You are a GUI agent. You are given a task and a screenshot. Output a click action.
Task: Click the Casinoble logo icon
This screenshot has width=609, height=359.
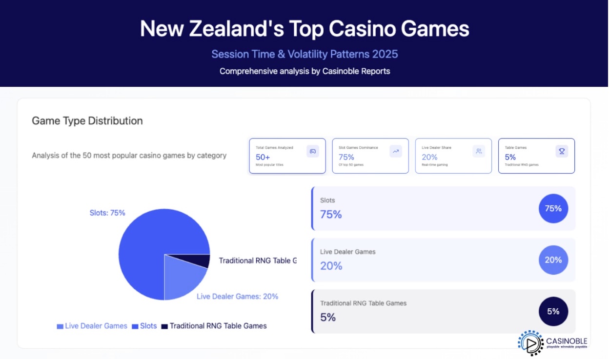(530, 343)
